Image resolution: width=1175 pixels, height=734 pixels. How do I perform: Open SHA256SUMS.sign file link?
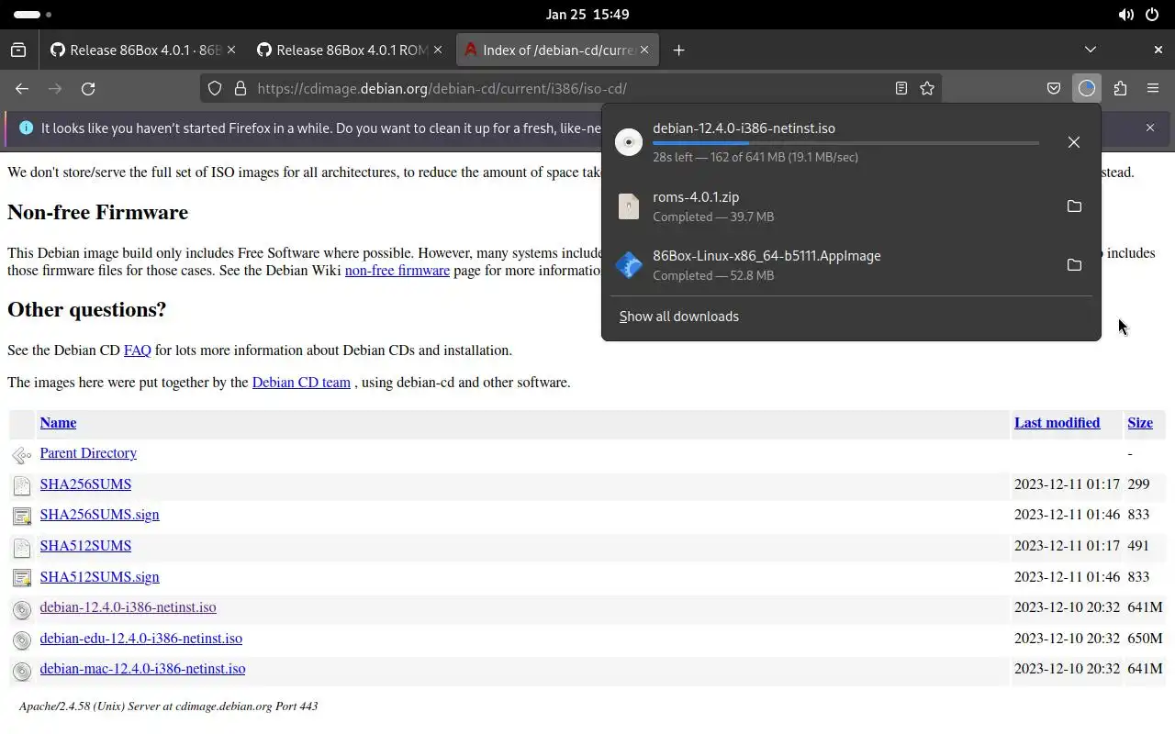[x=99, y=515]
